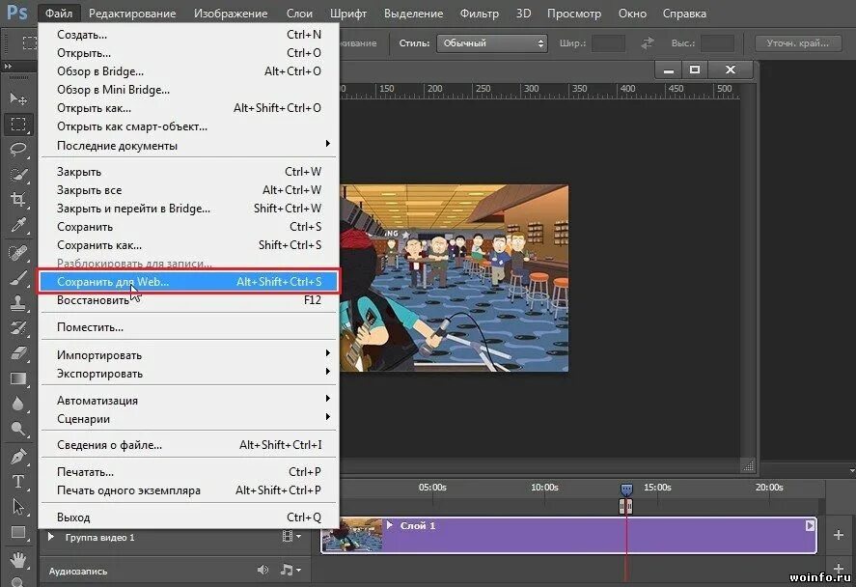Select the Lasso tool

[x=18, y=149]
